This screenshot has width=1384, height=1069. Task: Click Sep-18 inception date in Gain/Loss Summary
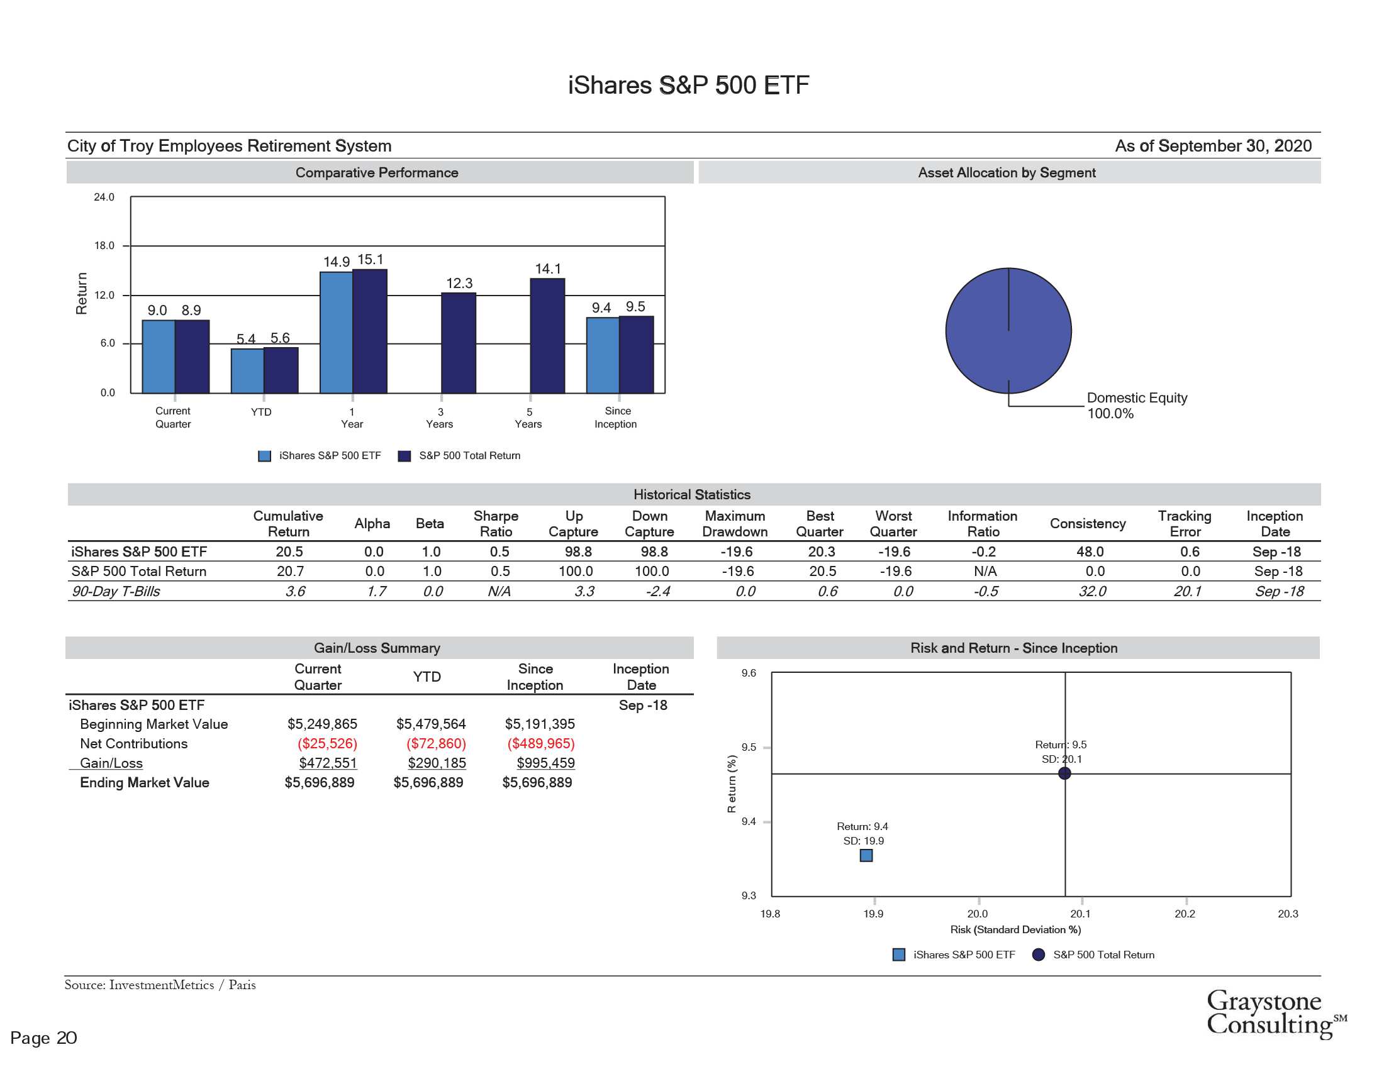[643, 705]
